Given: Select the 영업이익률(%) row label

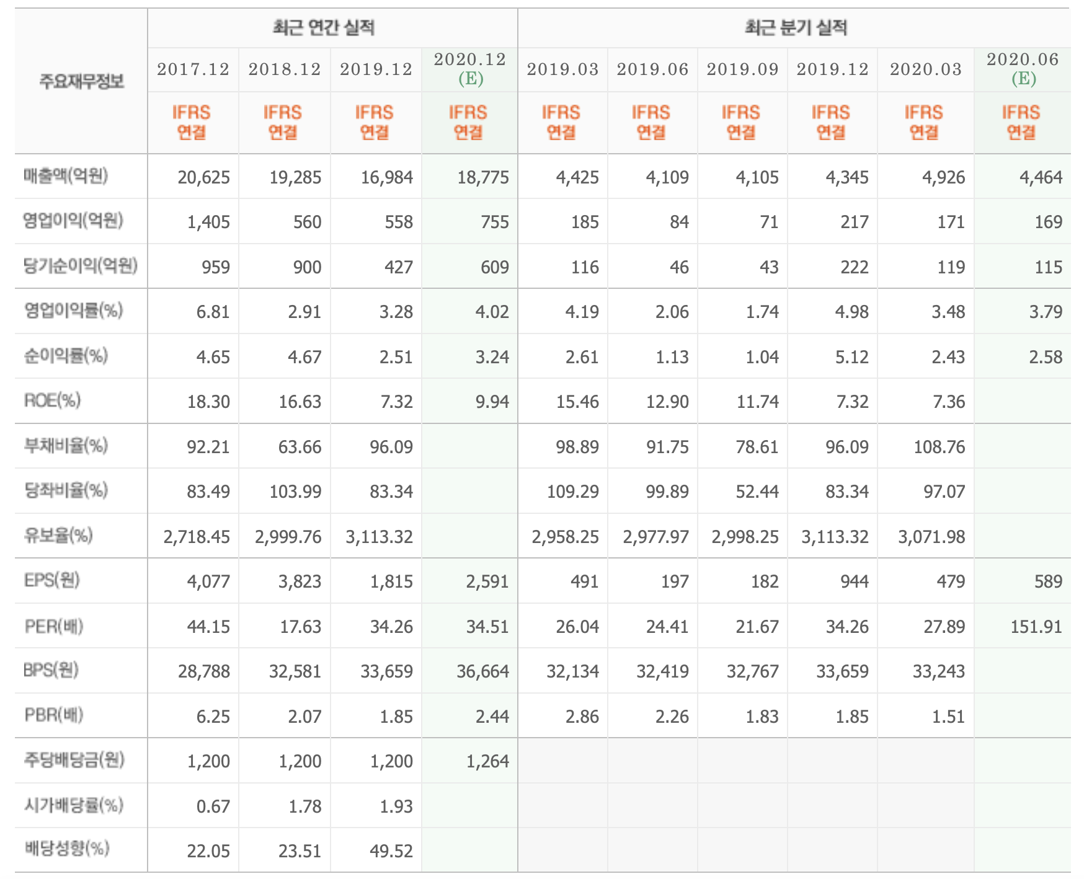Looking at the screenshot, I should [x=73, y=311].
